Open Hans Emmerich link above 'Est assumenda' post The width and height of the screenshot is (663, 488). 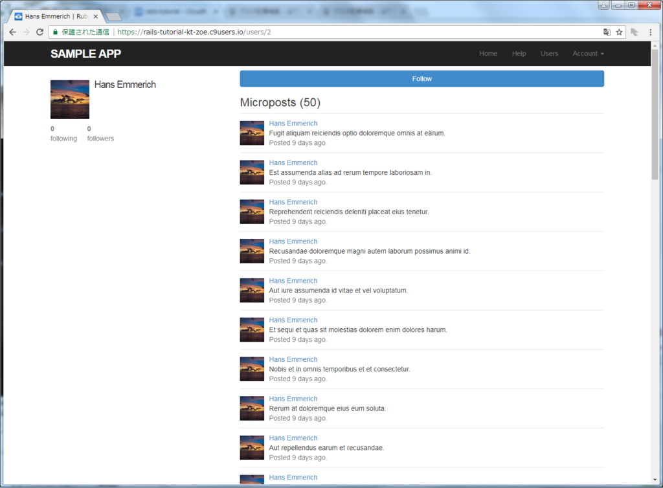click(x=293, y=162)
